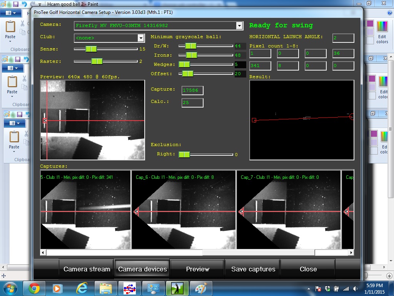Click the pixel count field showing 36
The image size is (394, 296).
pos(343,53)
